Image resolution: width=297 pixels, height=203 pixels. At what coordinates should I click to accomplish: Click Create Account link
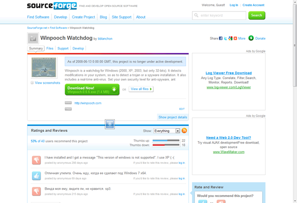pyautogui.click(x=253, y=5)
